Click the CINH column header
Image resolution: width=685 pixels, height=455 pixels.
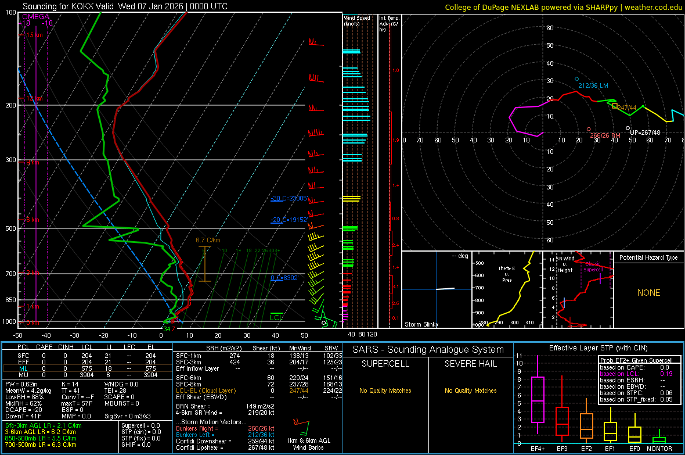(x=66, y=347)
